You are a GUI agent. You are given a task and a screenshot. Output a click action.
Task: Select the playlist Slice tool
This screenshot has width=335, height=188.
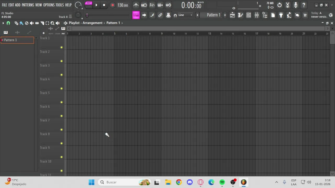[x=42, y=23]
